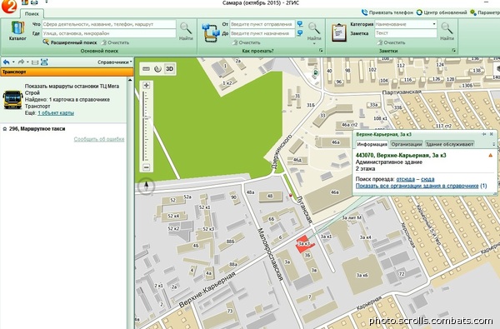Image resolution: width=500 pixels, height=329 pixels.
Task: Click Показать все организации здания в справочнике
Action: pyautogui.click(x=417, y=186)
